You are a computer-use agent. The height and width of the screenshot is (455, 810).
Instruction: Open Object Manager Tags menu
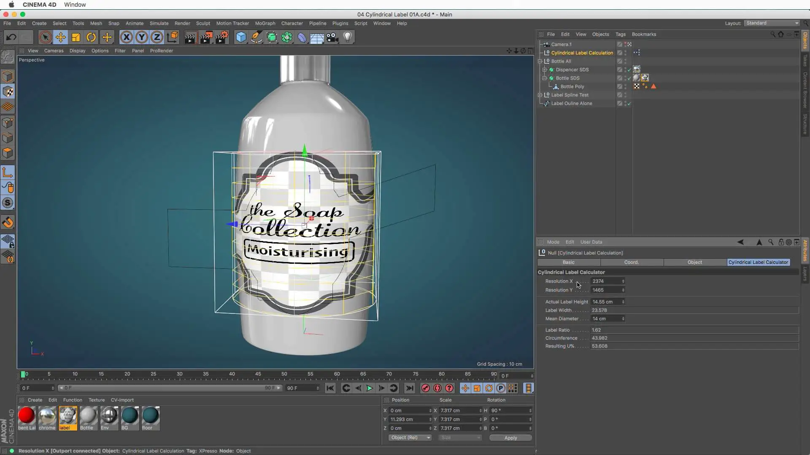[x=620, y=34]
